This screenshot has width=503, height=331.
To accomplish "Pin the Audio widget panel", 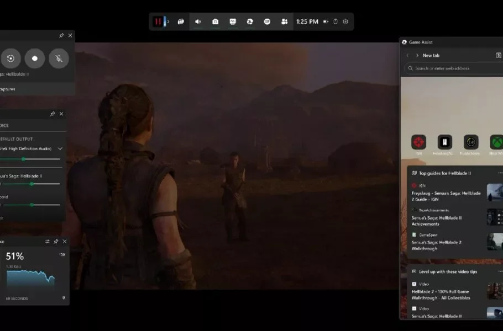I will coord(53,114).
